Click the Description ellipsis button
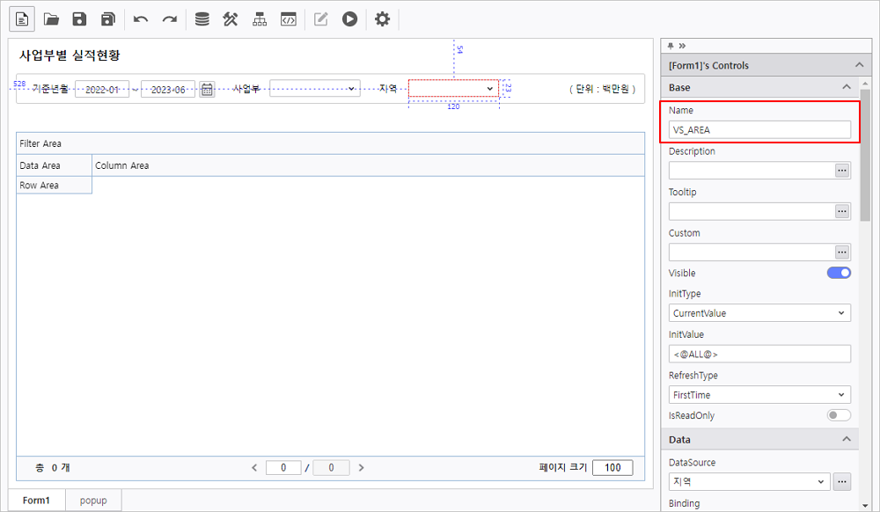The image size is (880, 512). 842,171
